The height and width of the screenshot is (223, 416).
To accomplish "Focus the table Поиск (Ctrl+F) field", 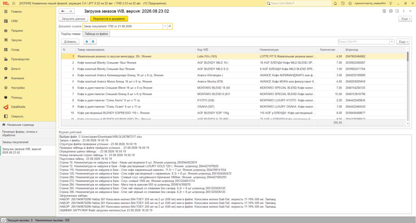I will 364,41.
